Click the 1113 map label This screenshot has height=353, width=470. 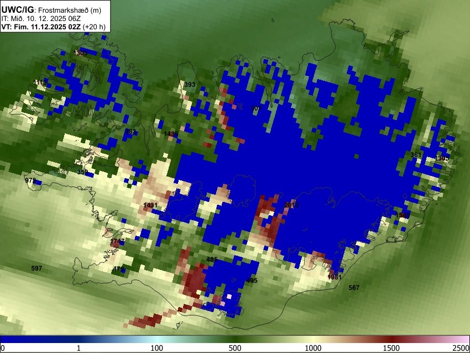(x=40, y=82)
